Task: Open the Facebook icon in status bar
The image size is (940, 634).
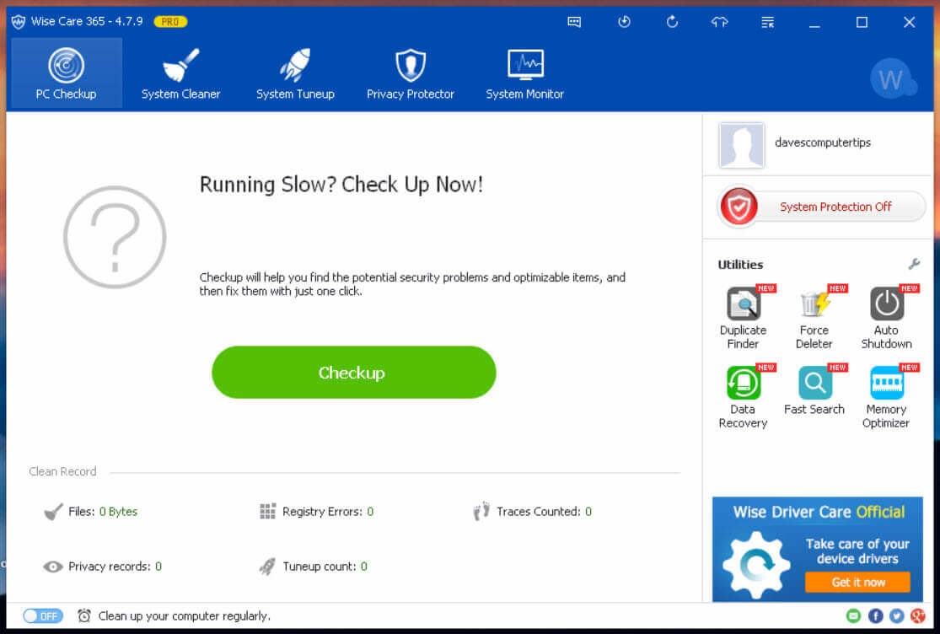Action: tap(875, 615)
